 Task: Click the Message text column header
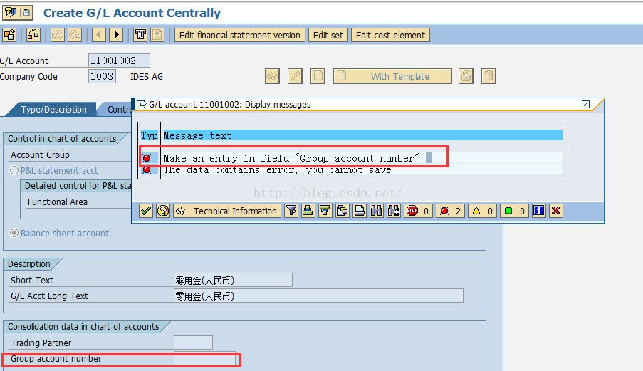(362, 135)
